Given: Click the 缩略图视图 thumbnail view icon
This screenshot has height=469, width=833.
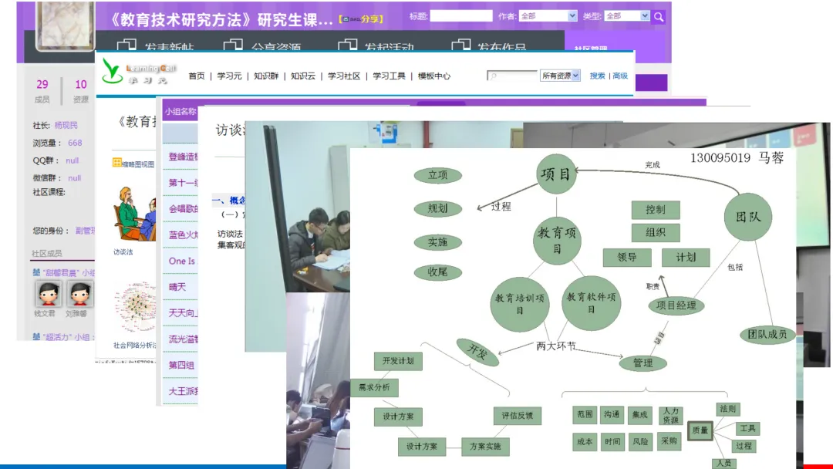Looking at the screenshot, I should pos(117,163).
